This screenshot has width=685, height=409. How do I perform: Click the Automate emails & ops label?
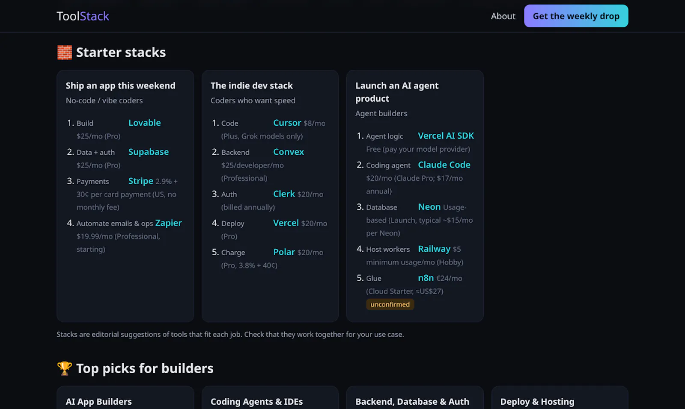115,224
